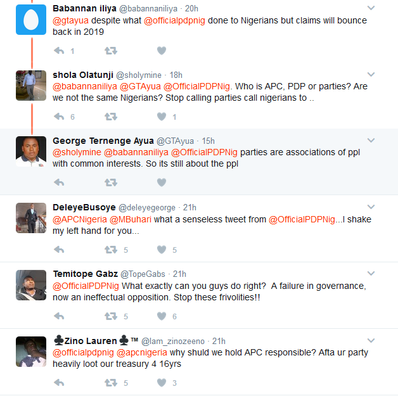Open more options on Babannan iliya's tweet

pyautogui.click(x=371, y=8)
